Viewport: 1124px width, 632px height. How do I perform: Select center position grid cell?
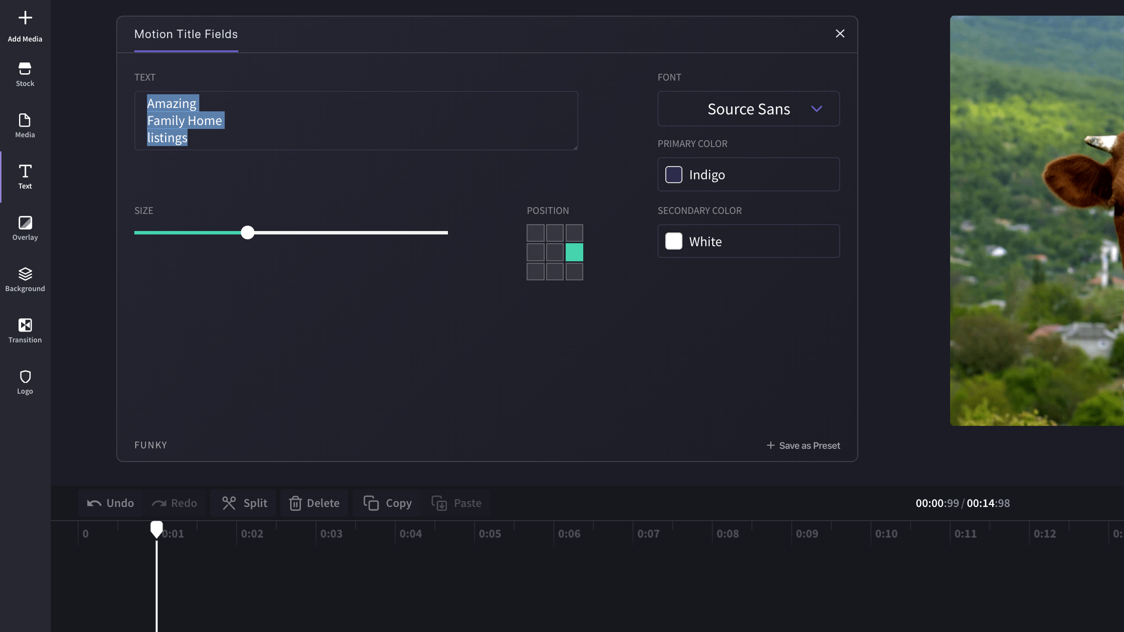point(554,253)
